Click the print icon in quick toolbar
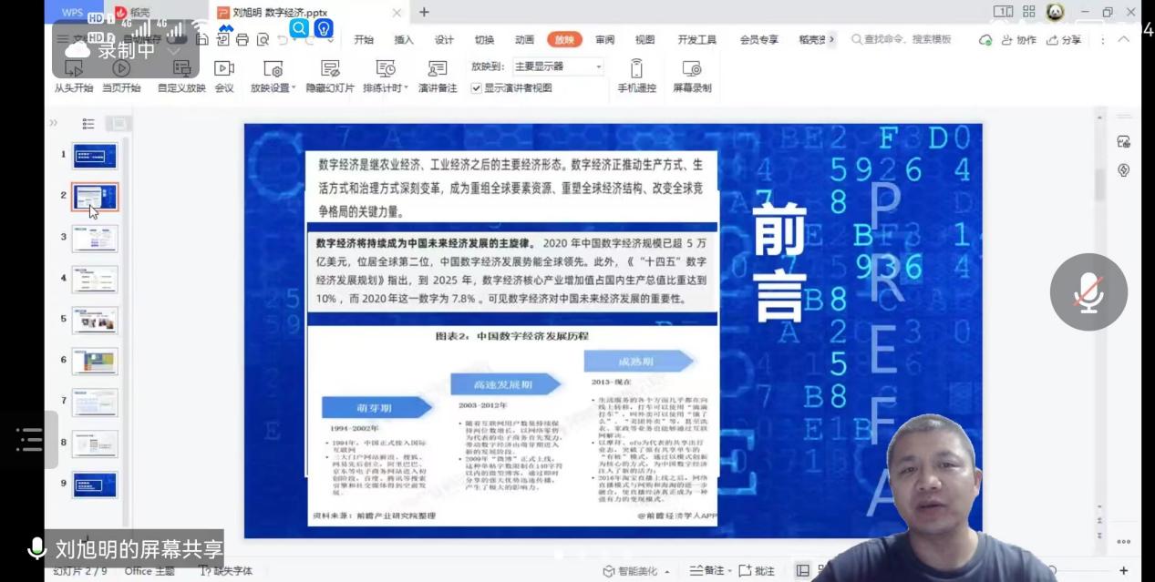1155x582 pixels. click(x=242, y=40)
